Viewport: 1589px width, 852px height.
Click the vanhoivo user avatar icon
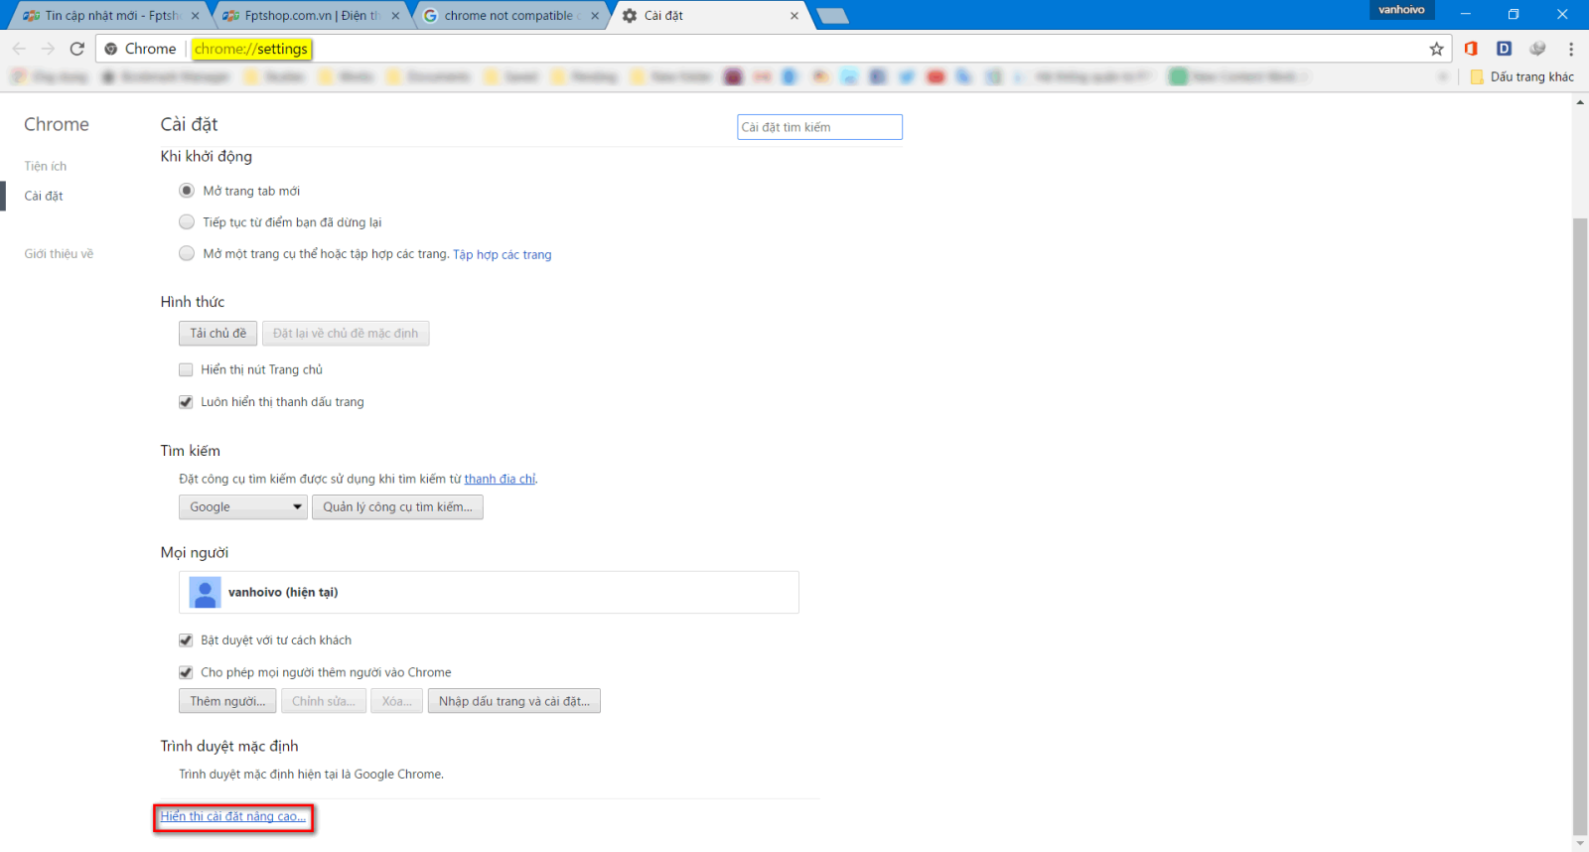[205, 592]
